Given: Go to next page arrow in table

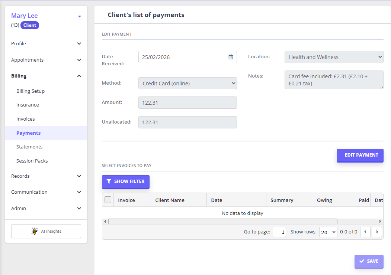Looking at the screenshot, I should tap(377, 232).
